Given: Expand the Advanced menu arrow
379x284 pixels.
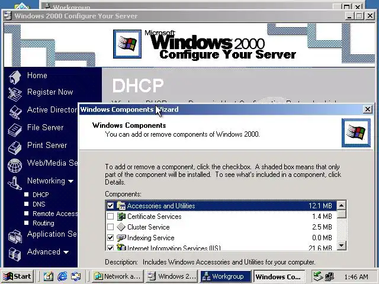Looking at the screenshot, I should click(66, 252).
